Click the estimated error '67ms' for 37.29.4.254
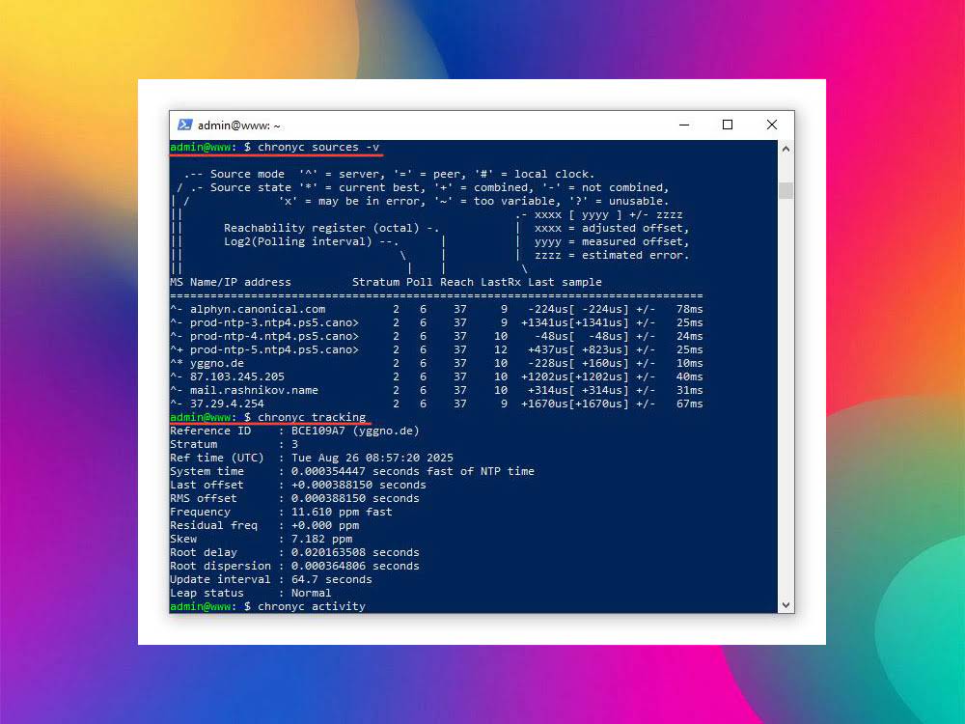This screenshot has width=965, height=724. pos(689,404)
